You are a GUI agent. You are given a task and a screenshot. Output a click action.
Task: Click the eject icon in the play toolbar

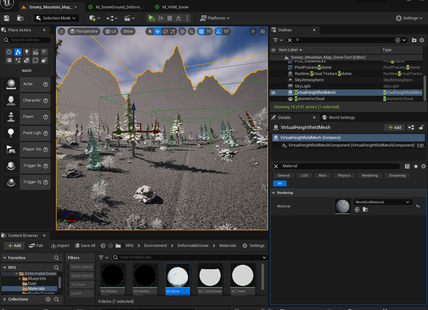pos(178,18)
